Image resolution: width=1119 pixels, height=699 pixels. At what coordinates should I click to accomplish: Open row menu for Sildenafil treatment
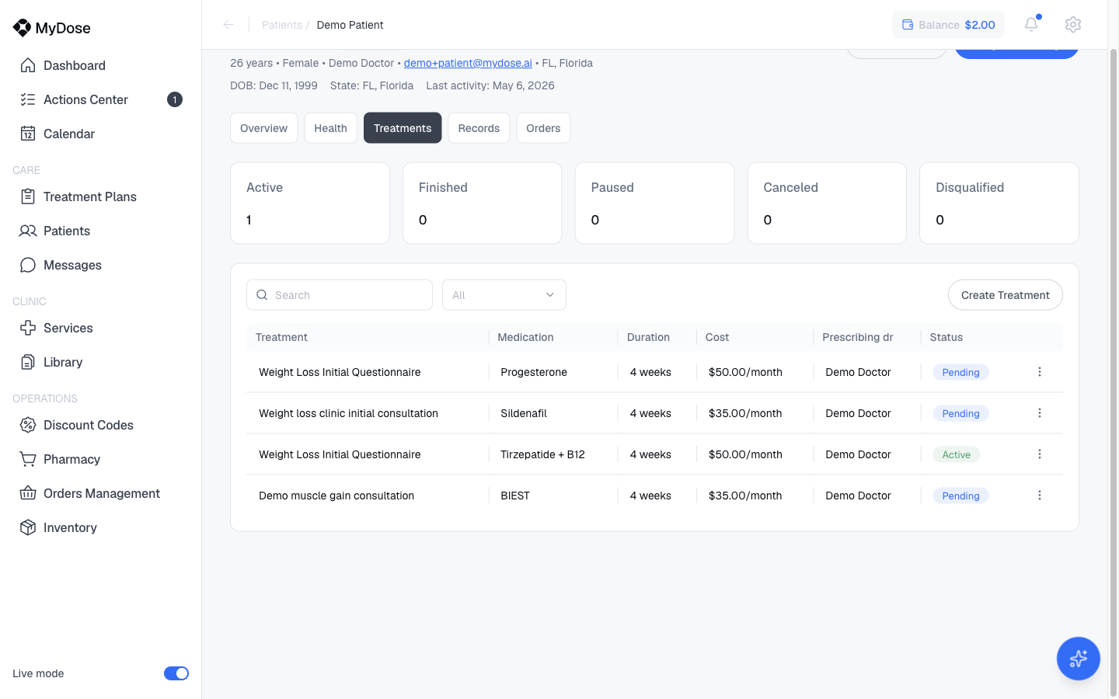[x=1040, y=413]
